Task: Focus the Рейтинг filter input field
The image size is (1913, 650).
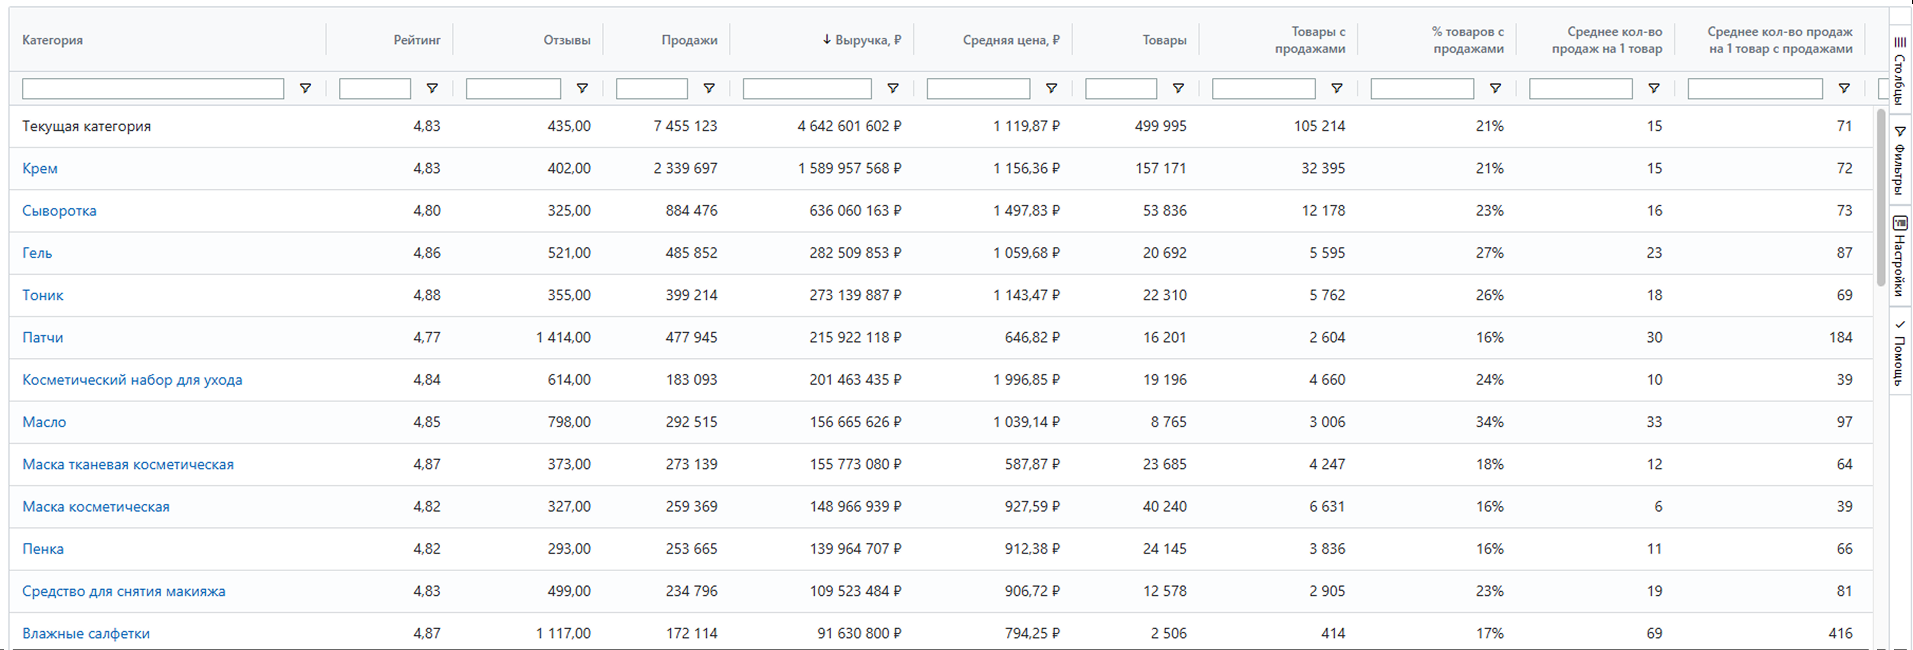Action: coord(375,88)
